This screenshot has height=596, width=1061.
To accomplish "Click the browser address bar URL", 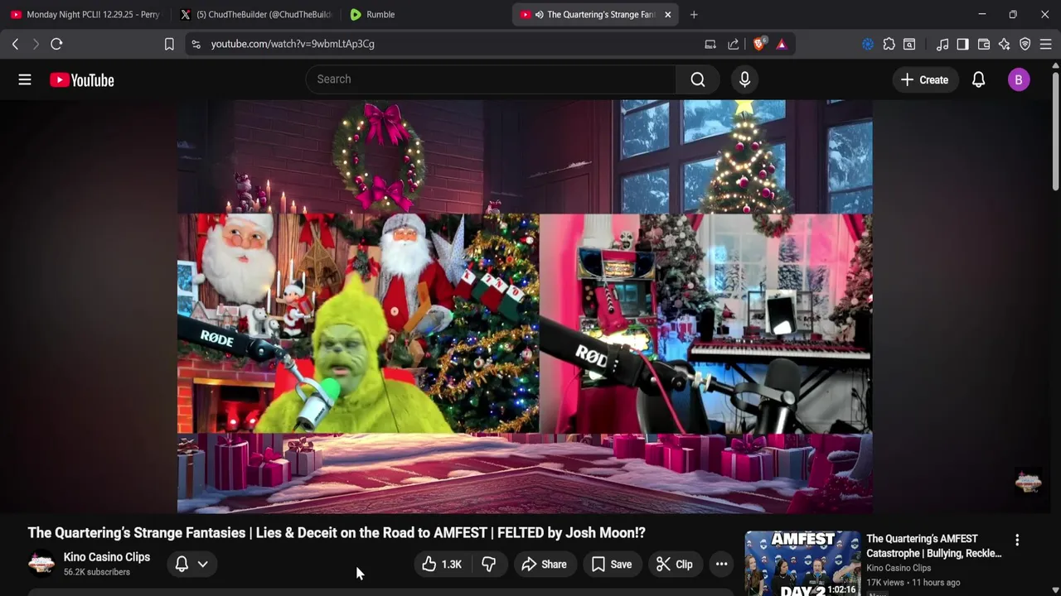I will coord(293,44).
